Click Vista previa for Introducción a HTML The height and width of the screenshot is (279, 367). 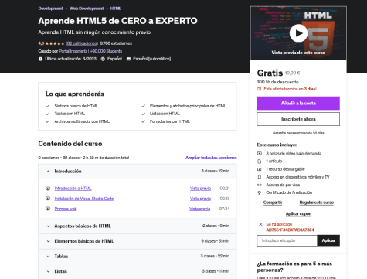[200, 189]
